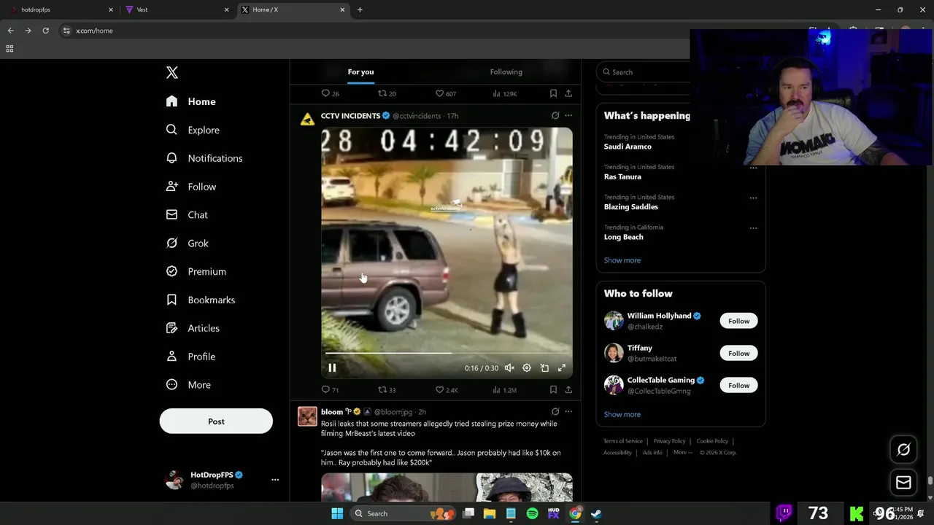
Task: Reply to the post with 26 replies
Action: [330, 93]
